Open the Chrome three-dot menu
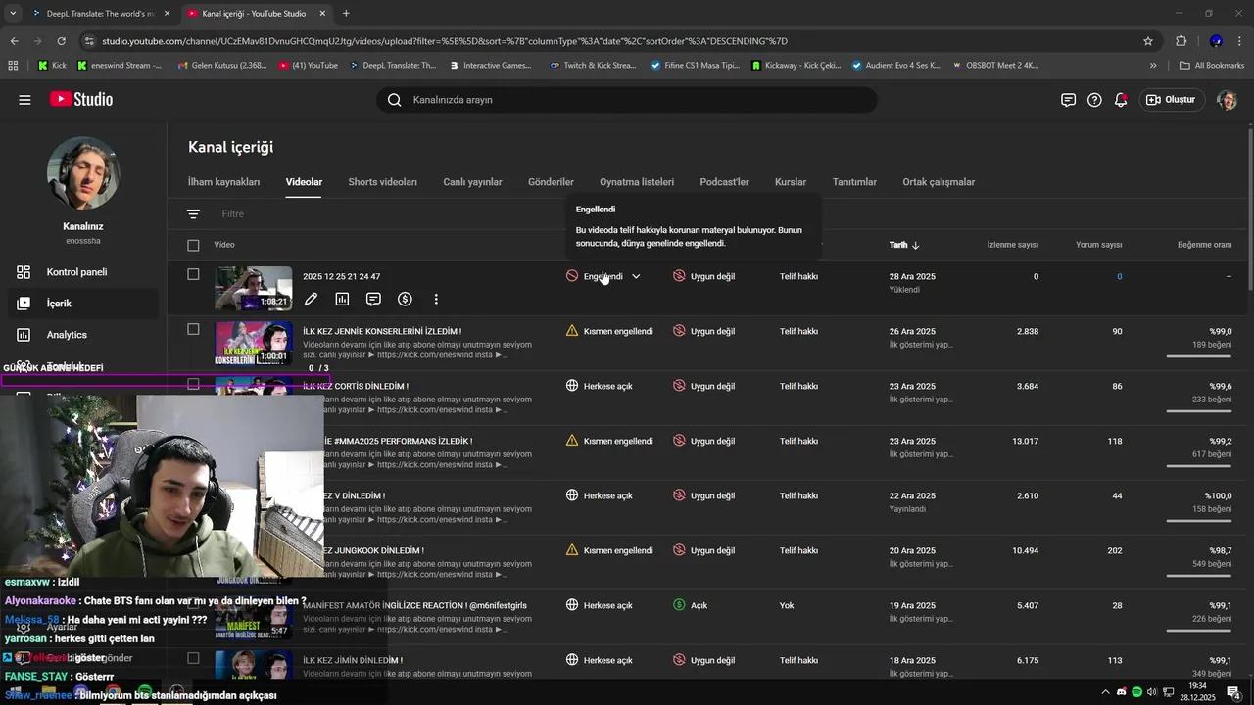Viewport: 1254px width, 705px height. [x=1240, y=41]
